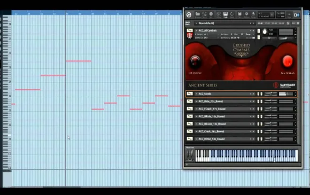
Task: Open the Master editor in Kontakt toolbar
Action: [x=204, y=15]
